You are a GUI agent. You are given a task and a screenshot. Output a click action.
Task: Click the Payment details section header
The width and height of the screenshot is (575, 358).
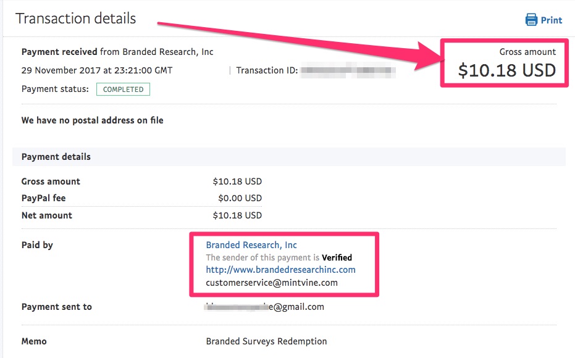click(x=288, y=156)
